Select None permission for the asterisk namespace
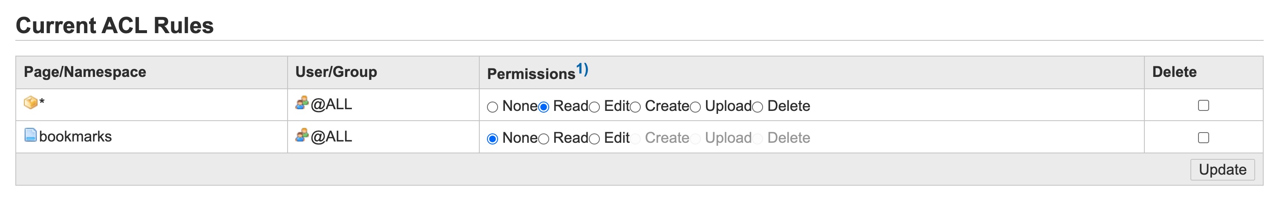This screenshot has width=1279, height=198. 492,107
